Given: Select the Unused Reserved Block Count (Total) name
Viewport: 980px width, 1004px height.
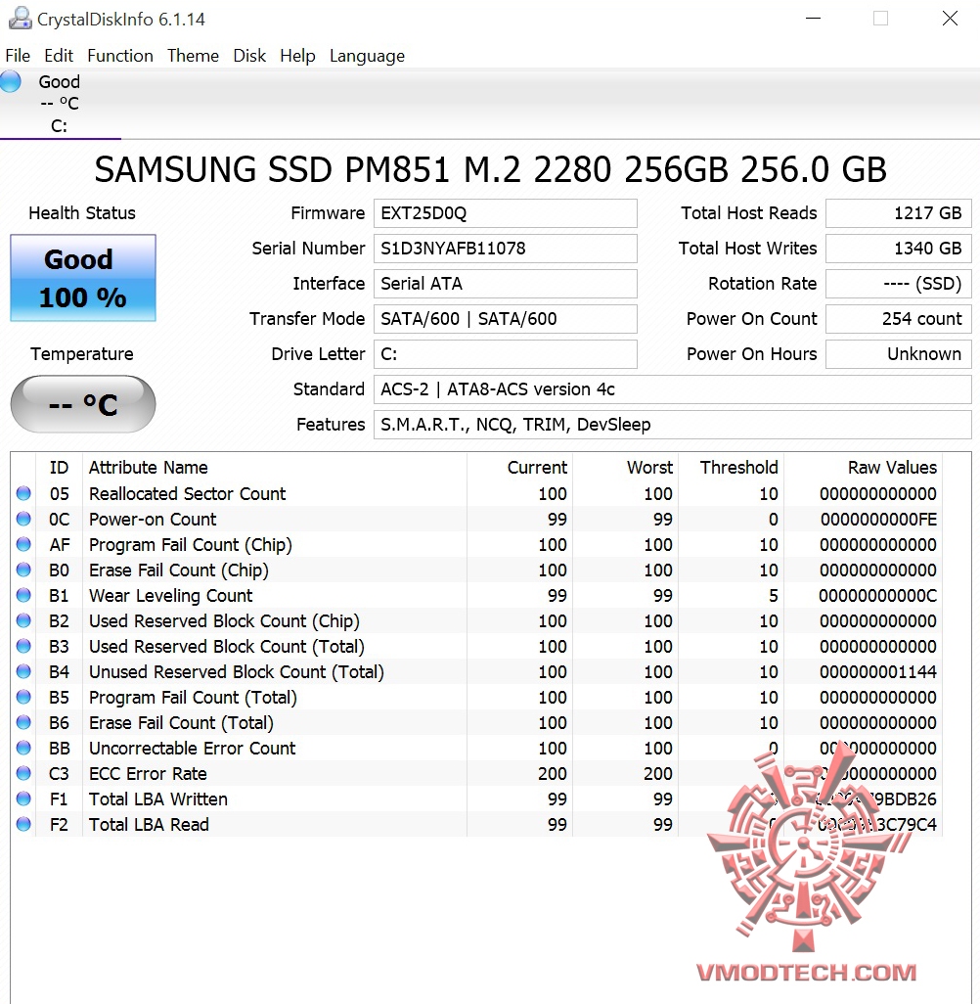Looking at the screenshot, I should point(237,671).
